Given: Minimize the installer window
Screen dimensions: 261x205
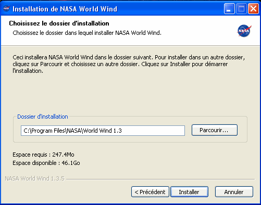Looking at the screenshot, I should point(229,8).
